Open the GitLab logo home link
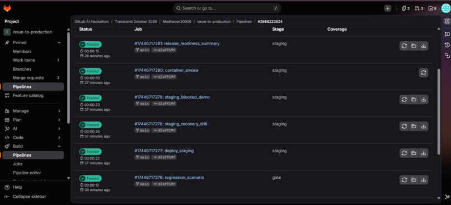 (x=7, y=8)
